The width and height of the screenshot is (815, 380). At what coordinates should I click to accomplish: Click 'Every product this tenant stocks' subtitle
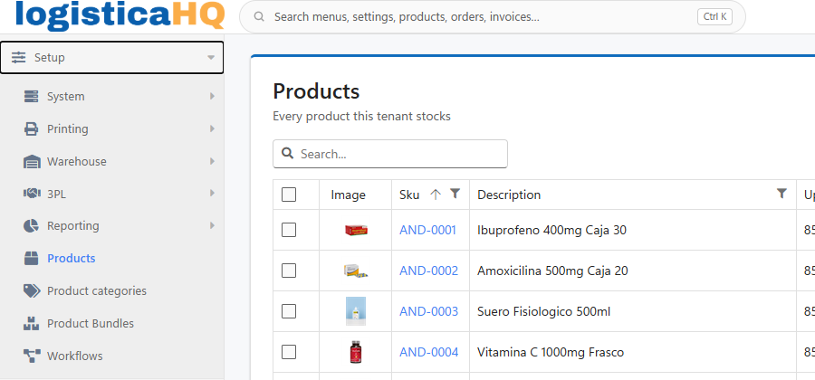coord(361,117)
